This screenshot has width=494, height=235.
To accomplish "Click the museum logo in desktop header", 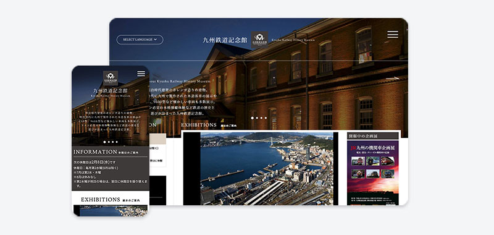I will [259, 40].
